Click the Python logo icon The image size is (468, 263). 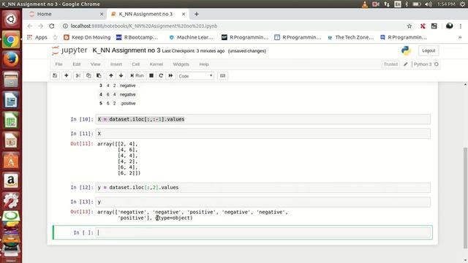click(406, 50)
